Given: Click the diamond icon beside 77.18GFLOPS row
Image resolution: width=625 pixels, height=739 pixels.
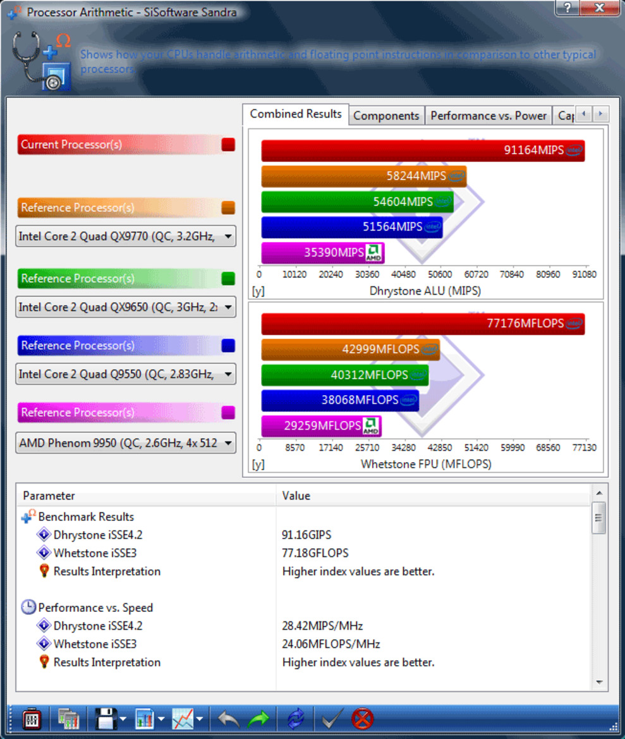Looking at the screenshot, I should pos(44,553).
